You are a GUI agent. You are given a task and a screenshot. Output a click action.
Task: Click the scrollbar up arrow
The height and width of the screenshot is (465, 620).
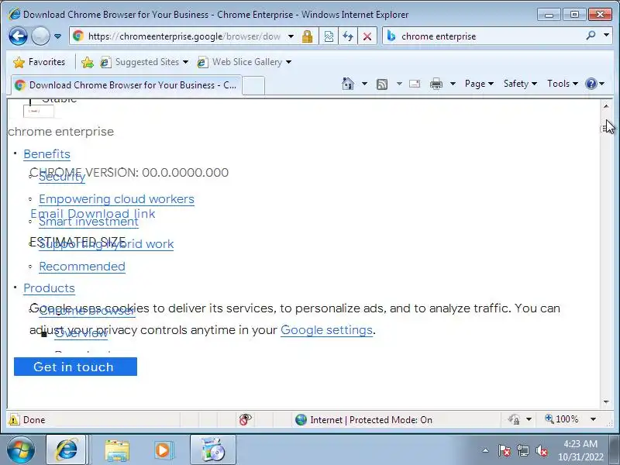(606, 106)
